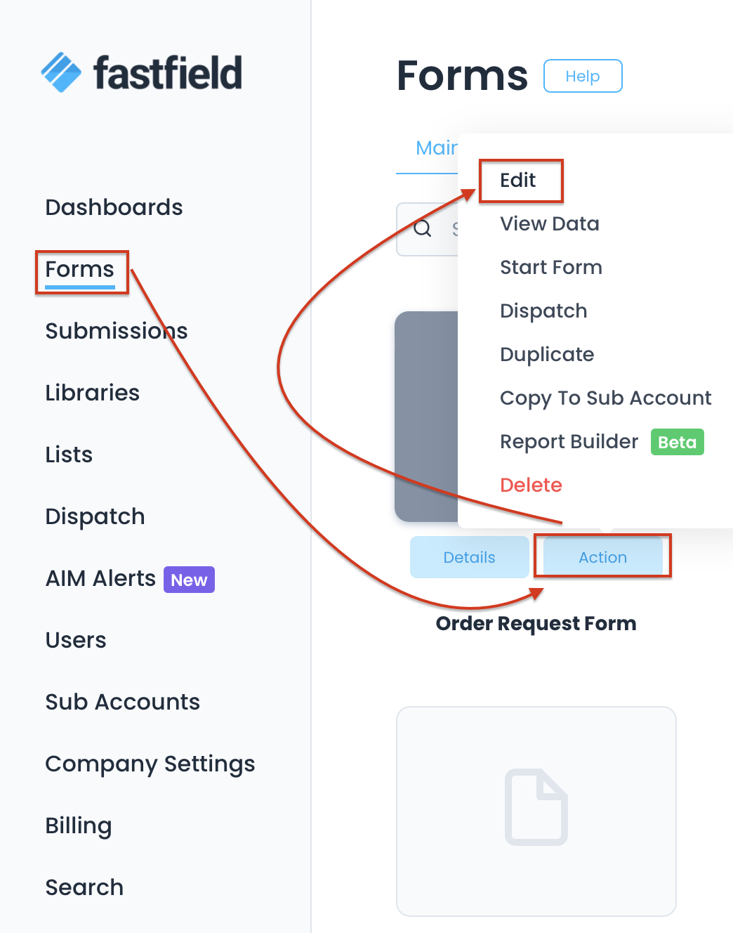Select the red Delete menu option
This screenshot has height=933, width=733.
pyautogui.click(x=531, y=485)
